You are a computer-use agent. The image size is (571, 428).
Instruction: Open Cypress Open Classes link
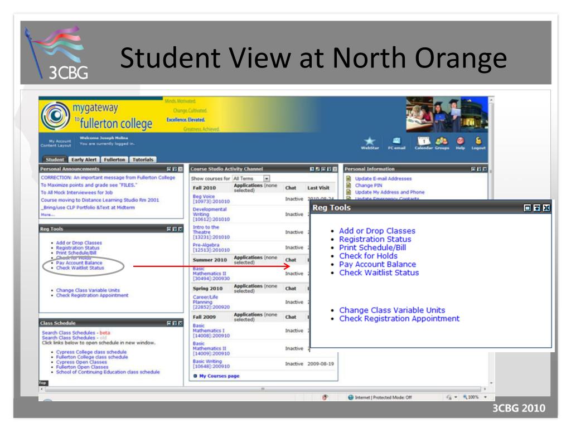81,362
